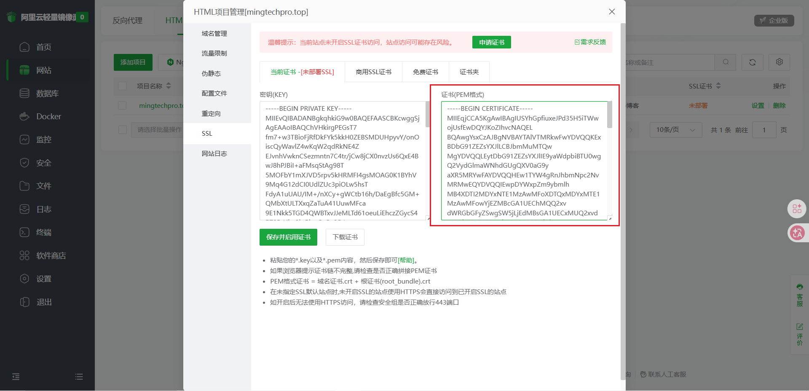Open 域名管理 in dialog menu

214,34
